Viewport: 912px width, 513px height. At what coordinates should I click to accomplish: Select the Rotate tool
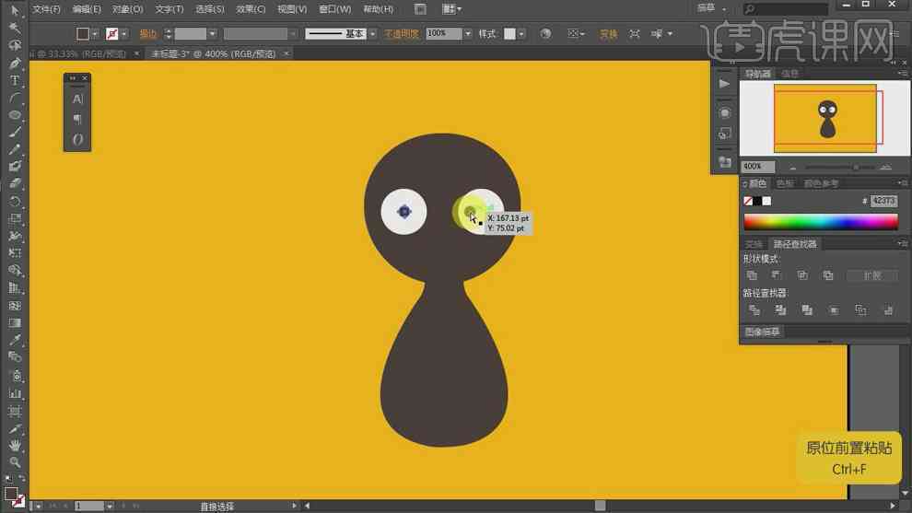[15, 202]
